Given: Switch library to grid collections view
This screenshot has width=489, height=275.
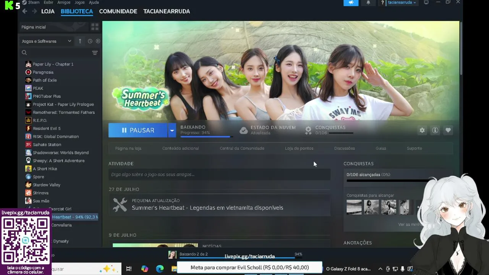Looking at the screenshot, I should [x=95, y=27].
